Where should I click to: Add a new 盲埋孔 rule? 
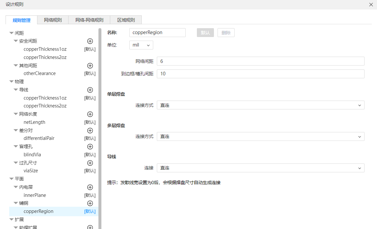tap(90, 147)
